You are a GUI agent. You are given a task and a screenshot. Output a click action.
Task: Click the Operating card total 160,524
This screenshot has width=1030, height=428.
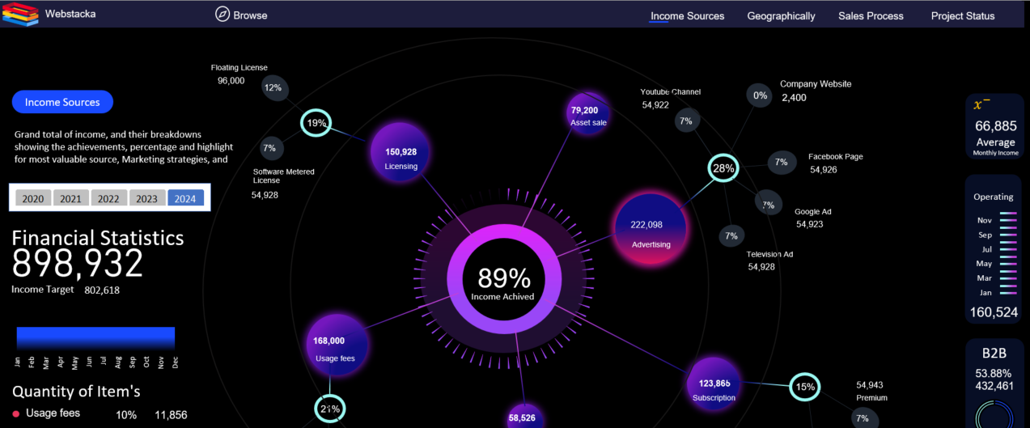(x=994, y=312)
